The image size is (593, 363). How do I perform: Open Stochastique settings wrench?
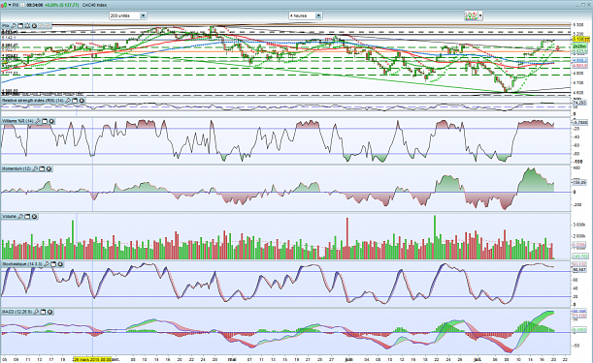pyautogui.click(x=47, y=264)
